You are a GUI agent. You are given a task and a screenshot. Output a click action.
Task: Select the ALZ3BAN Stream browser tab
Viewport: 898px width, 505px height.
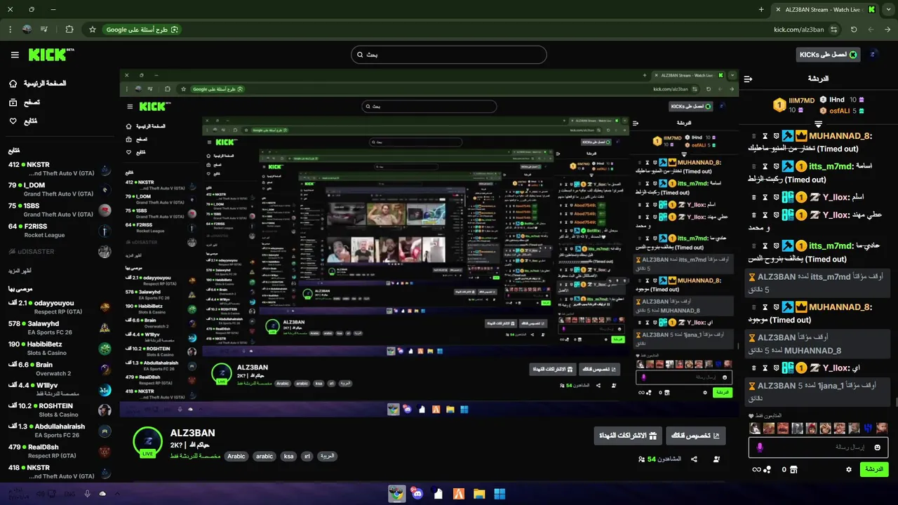[x=824, y=10]
